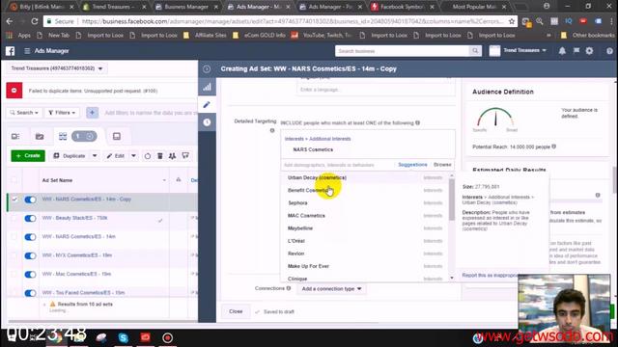Click the browser back arrow
The height and width of the screenshot is (347, 618).
pos(10,21)
